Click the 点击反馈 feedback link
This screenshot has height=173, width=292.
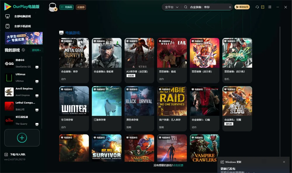coord(178,165)
